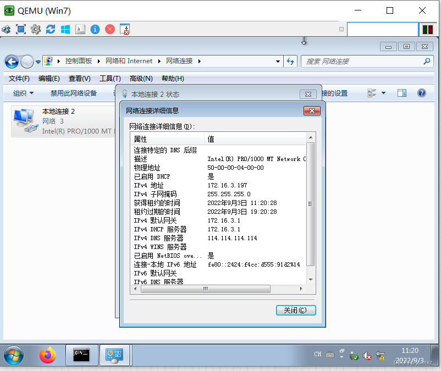Open the 查看(V) menu
Image resolution: width=441 pixels, height=371 pixels.
(78, 79)
